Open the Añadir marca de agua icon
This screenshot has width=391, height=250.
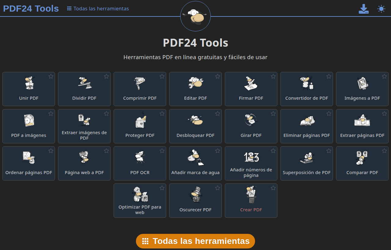[195, 157]
